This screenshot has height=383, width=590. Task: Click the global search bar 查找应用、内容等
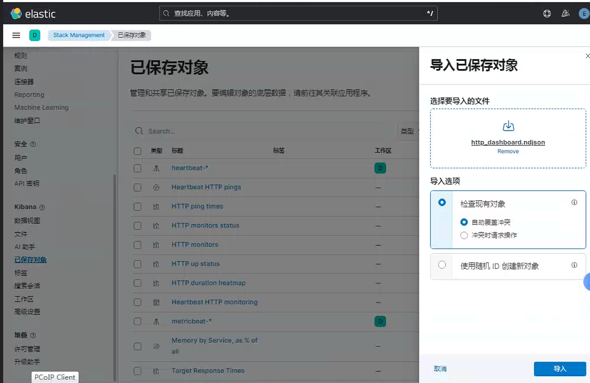pyautogui.click(x=298, y=14)
